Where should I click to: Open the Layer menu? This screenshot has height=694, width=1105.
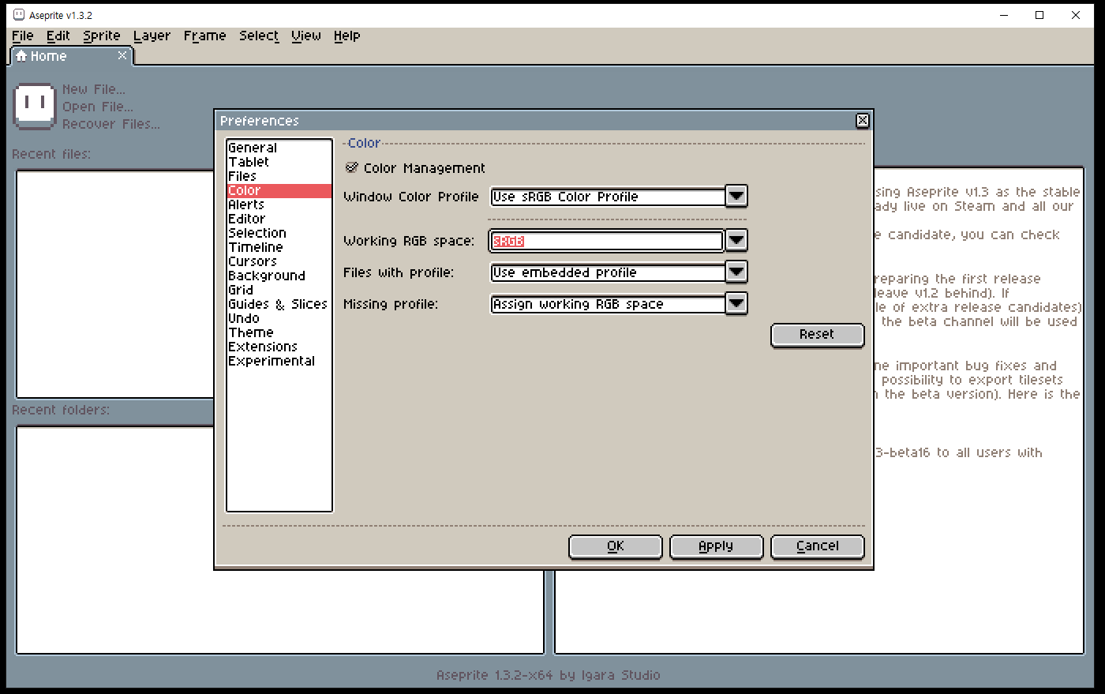pos(152,36)
